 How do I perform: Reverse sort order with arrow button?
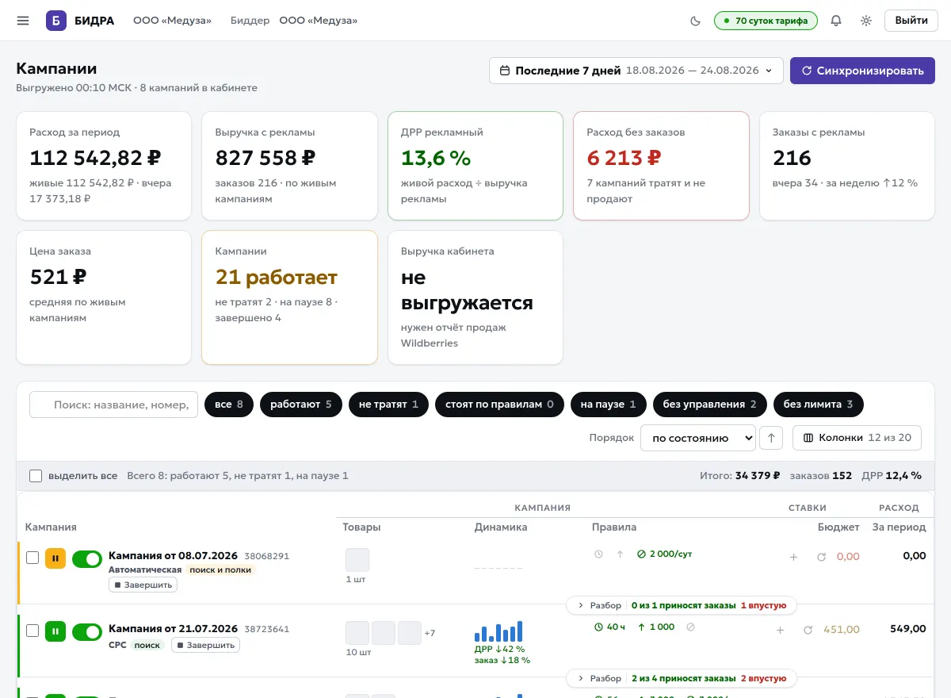tap(770, 438)
